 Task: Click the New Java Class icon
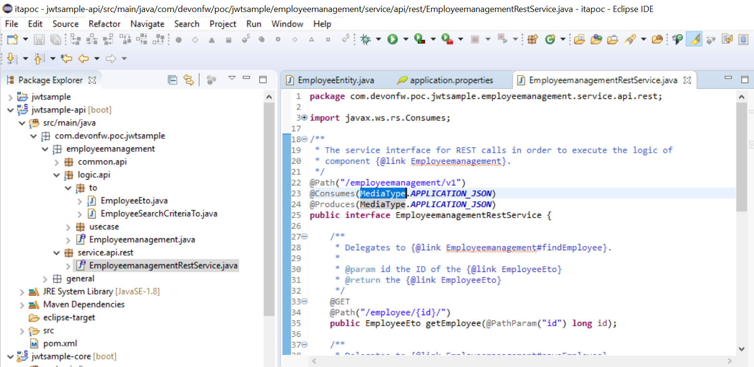point(550,39)
